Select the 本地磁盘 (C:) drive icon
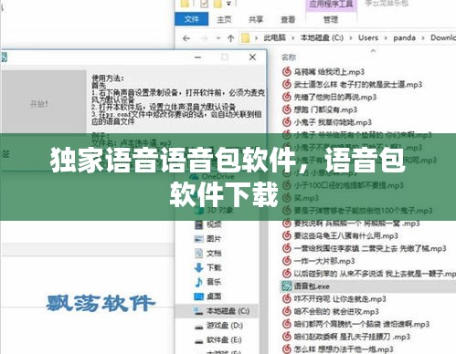 (x=198, y=311)
